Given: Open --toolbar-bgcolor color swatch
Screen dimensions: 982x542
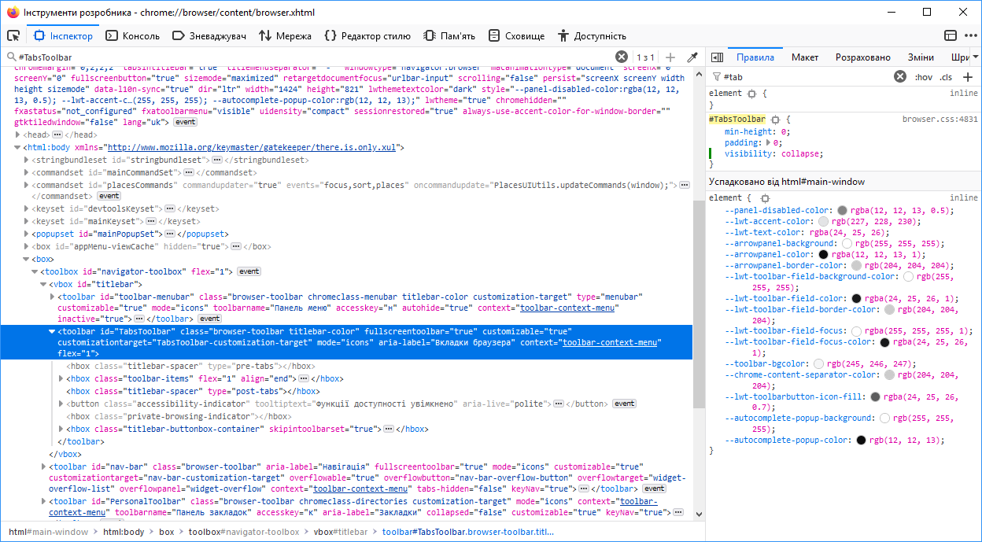Looking at the screenshot, I should click(x=818, y=363).
